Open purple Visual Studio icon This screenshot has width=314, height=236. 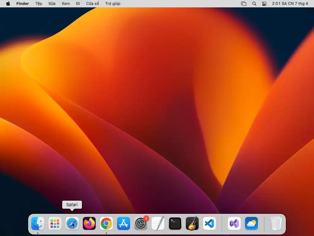234,223
